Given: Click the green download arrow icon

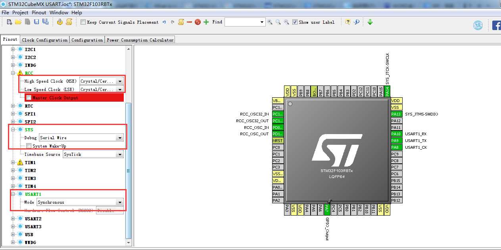Looking at the screenshot, I should (x=370, y=22).
